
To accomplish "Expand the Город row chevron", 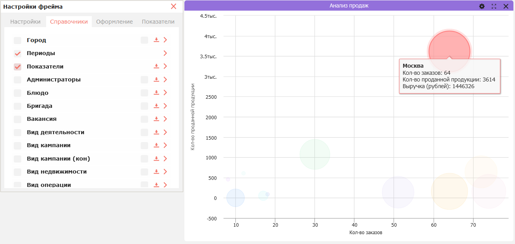I will [165, 40].
